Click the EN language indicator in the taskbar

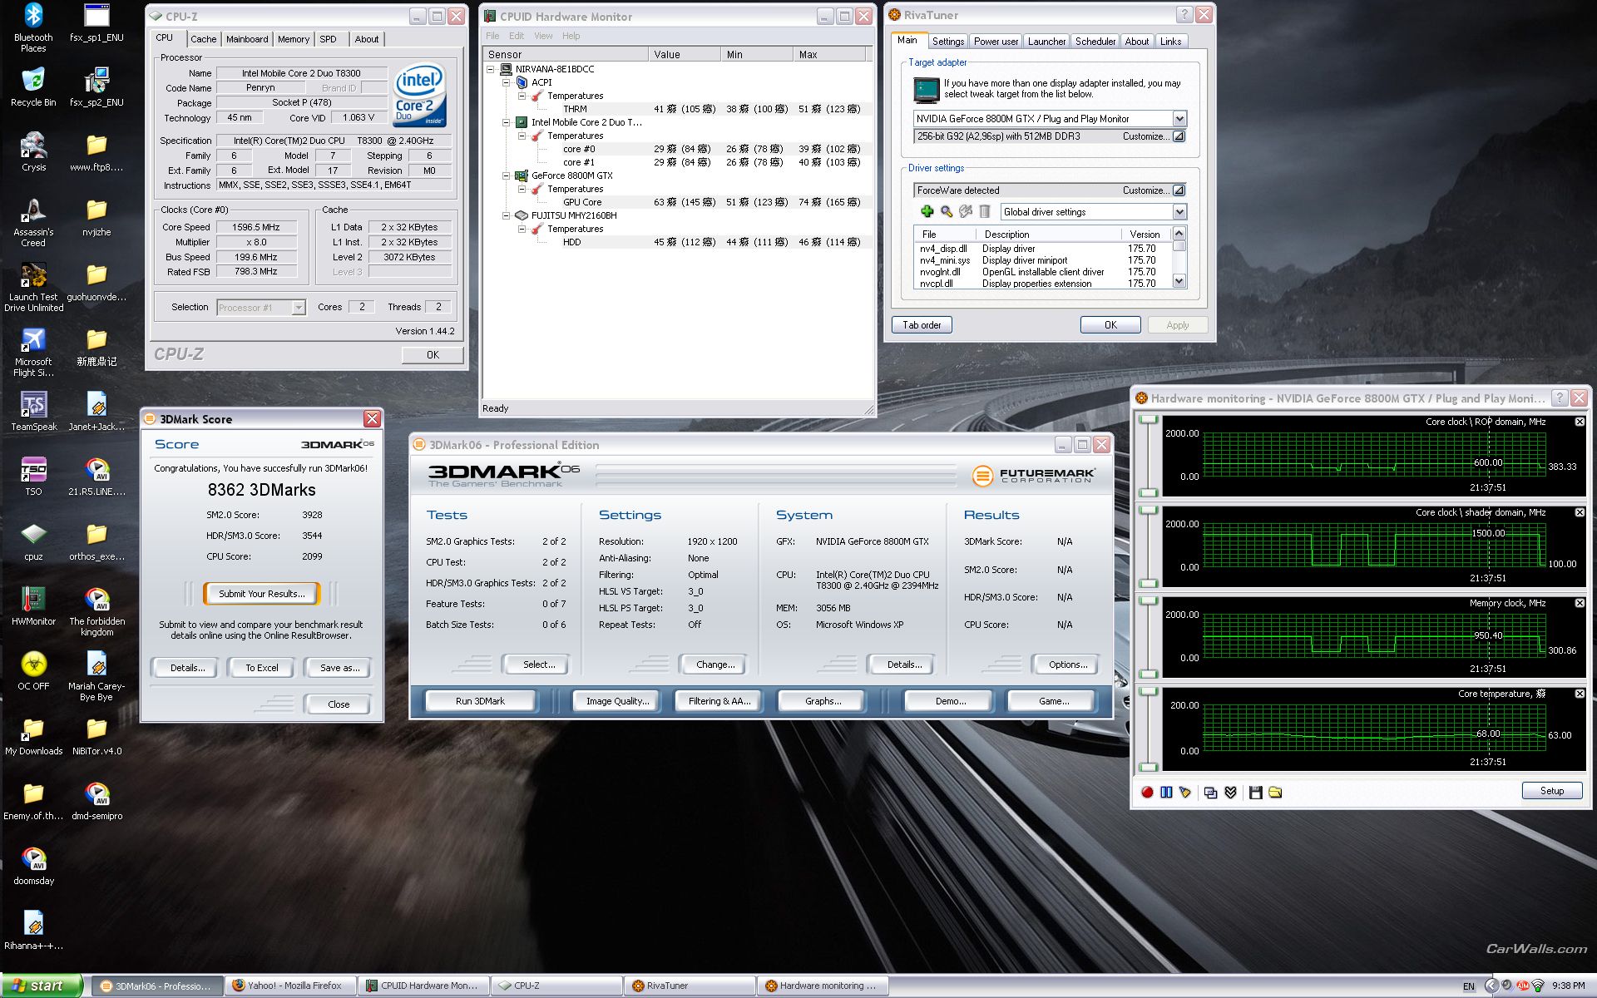1469,986
